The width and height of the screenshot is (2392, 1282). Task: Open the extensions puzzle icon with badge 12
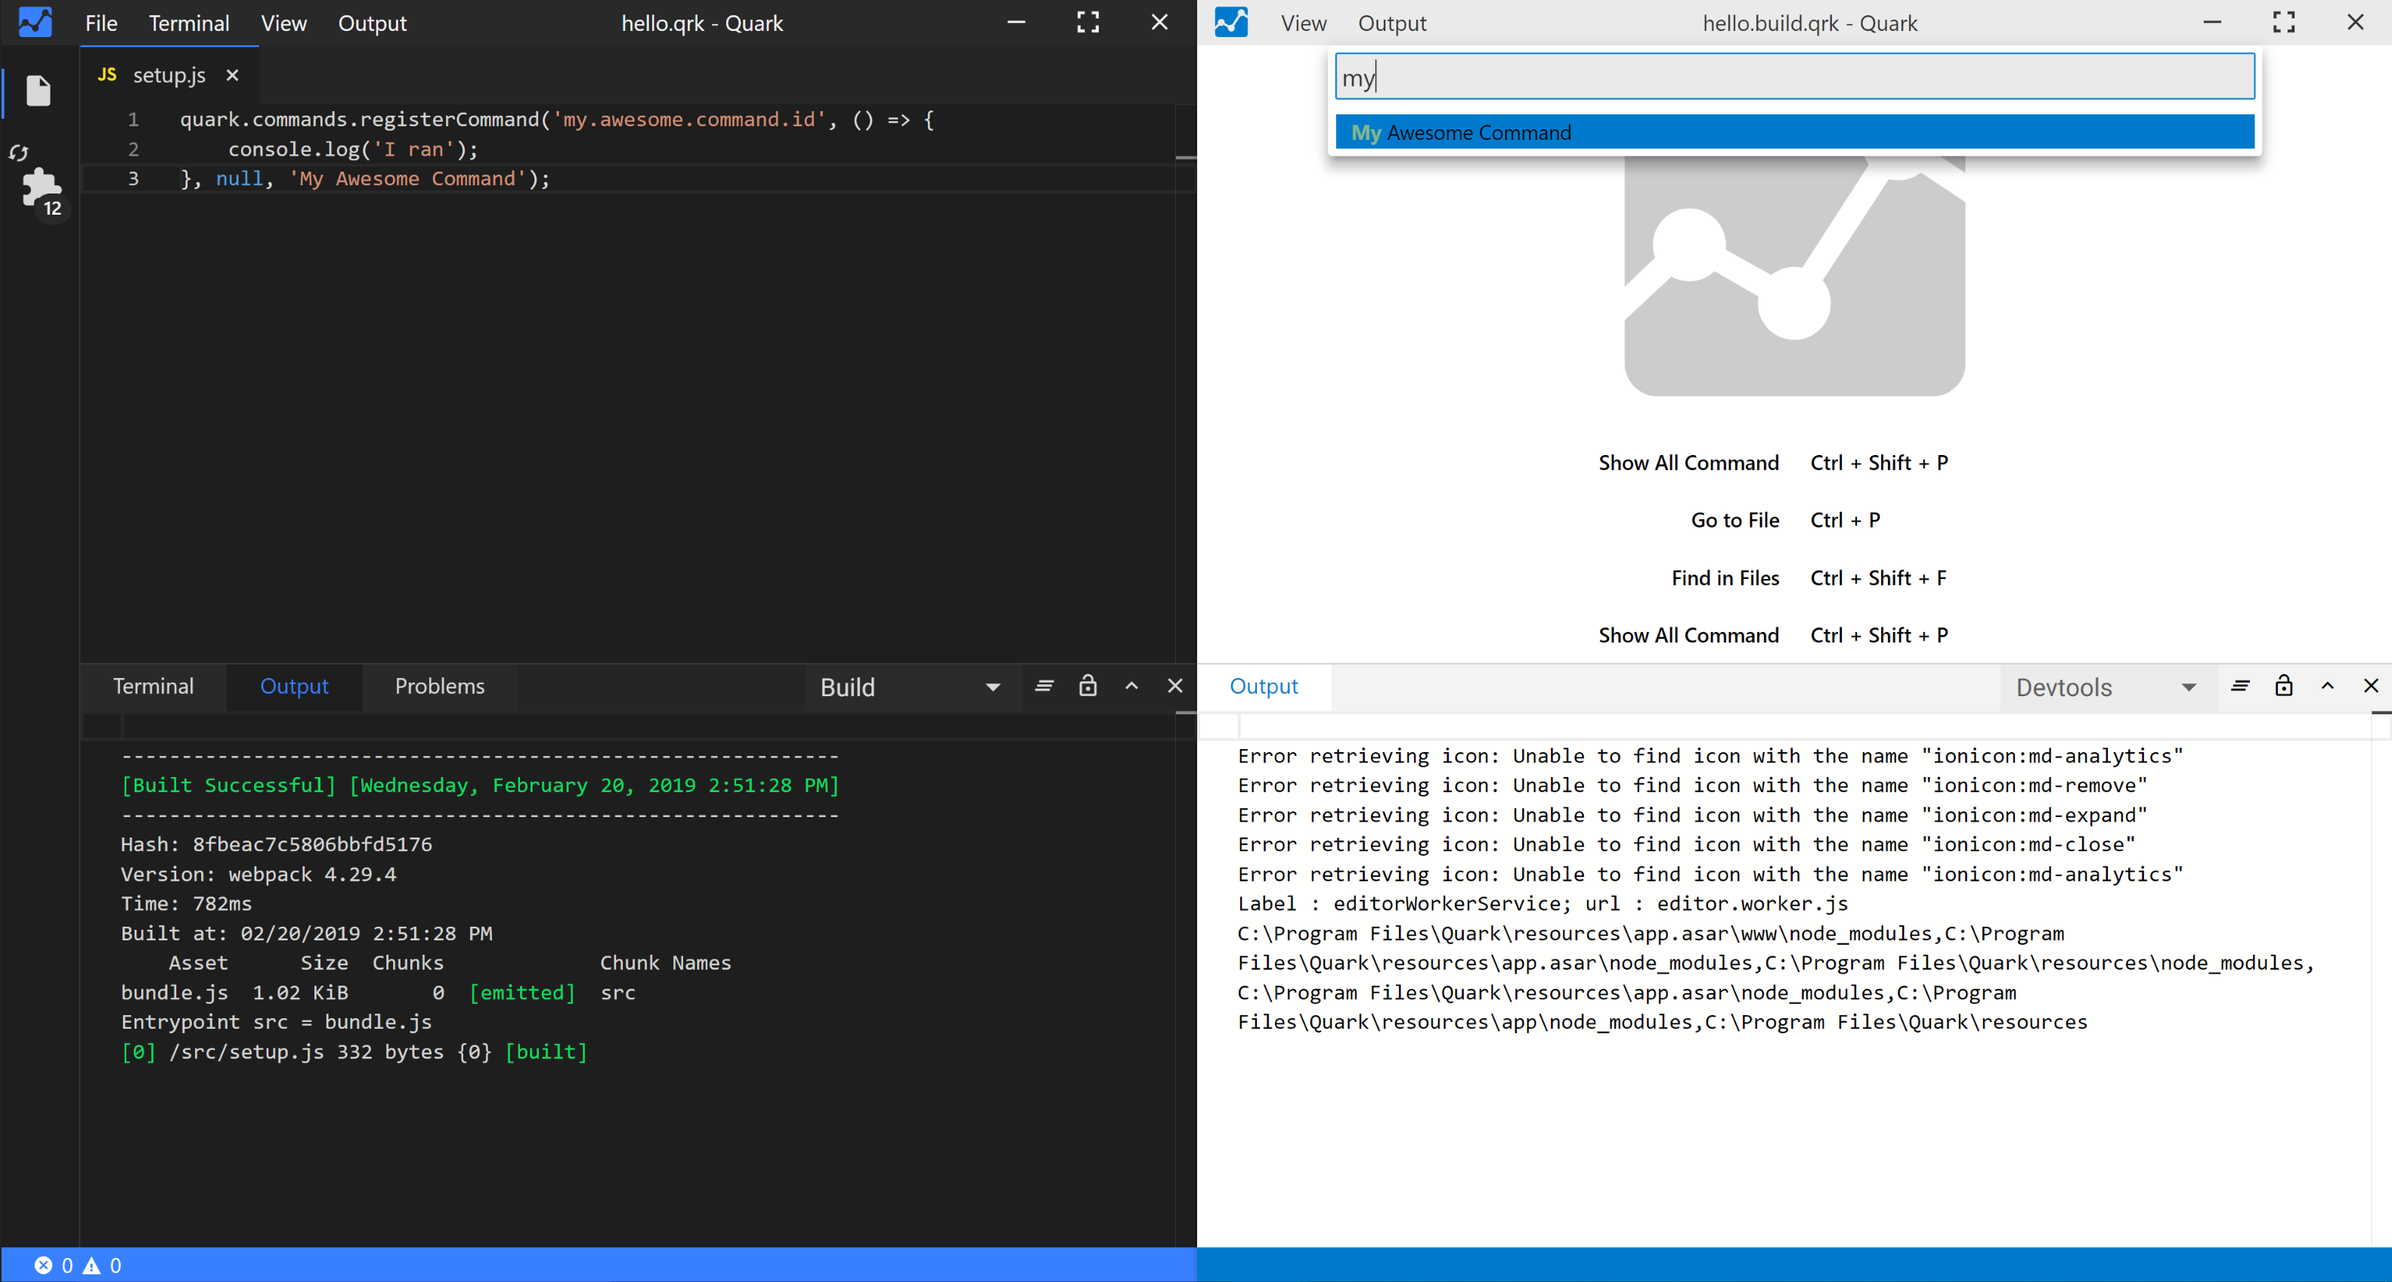41,190
